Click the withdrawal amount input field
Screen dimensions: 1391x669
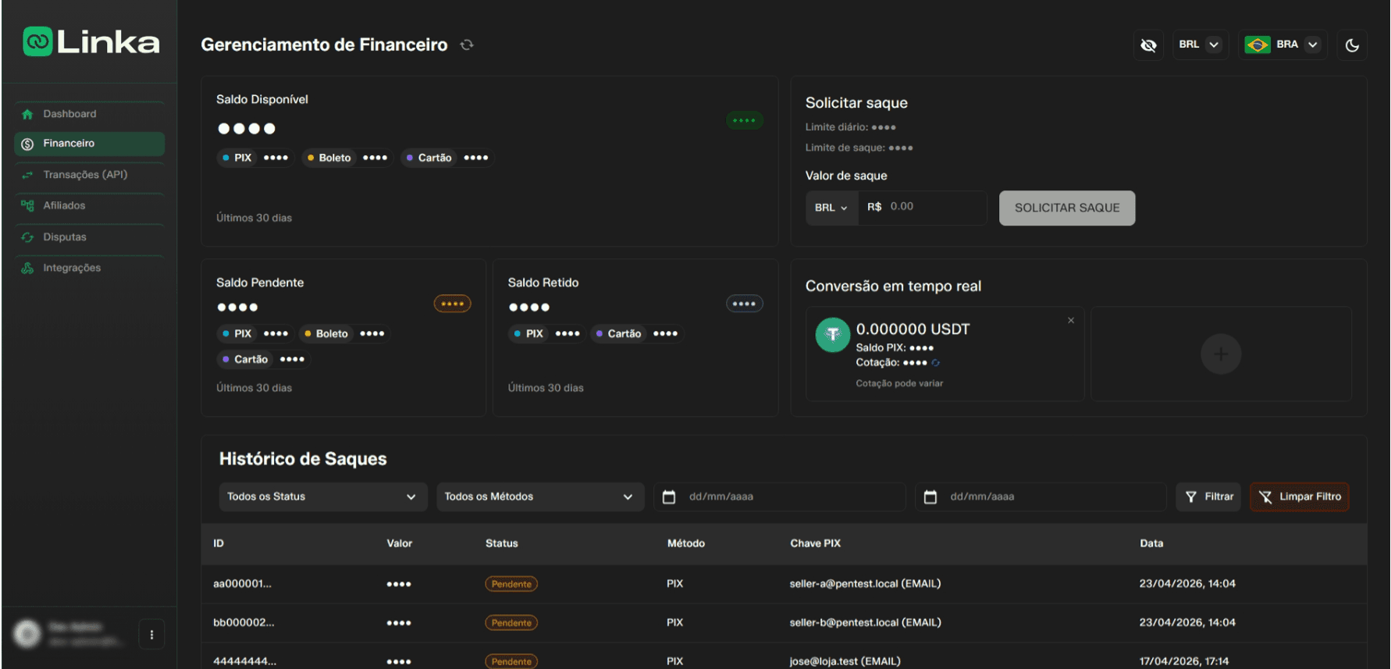point(922,208)
